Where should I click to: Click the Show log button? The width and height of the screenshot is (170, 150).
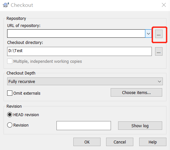pos(140,126)
